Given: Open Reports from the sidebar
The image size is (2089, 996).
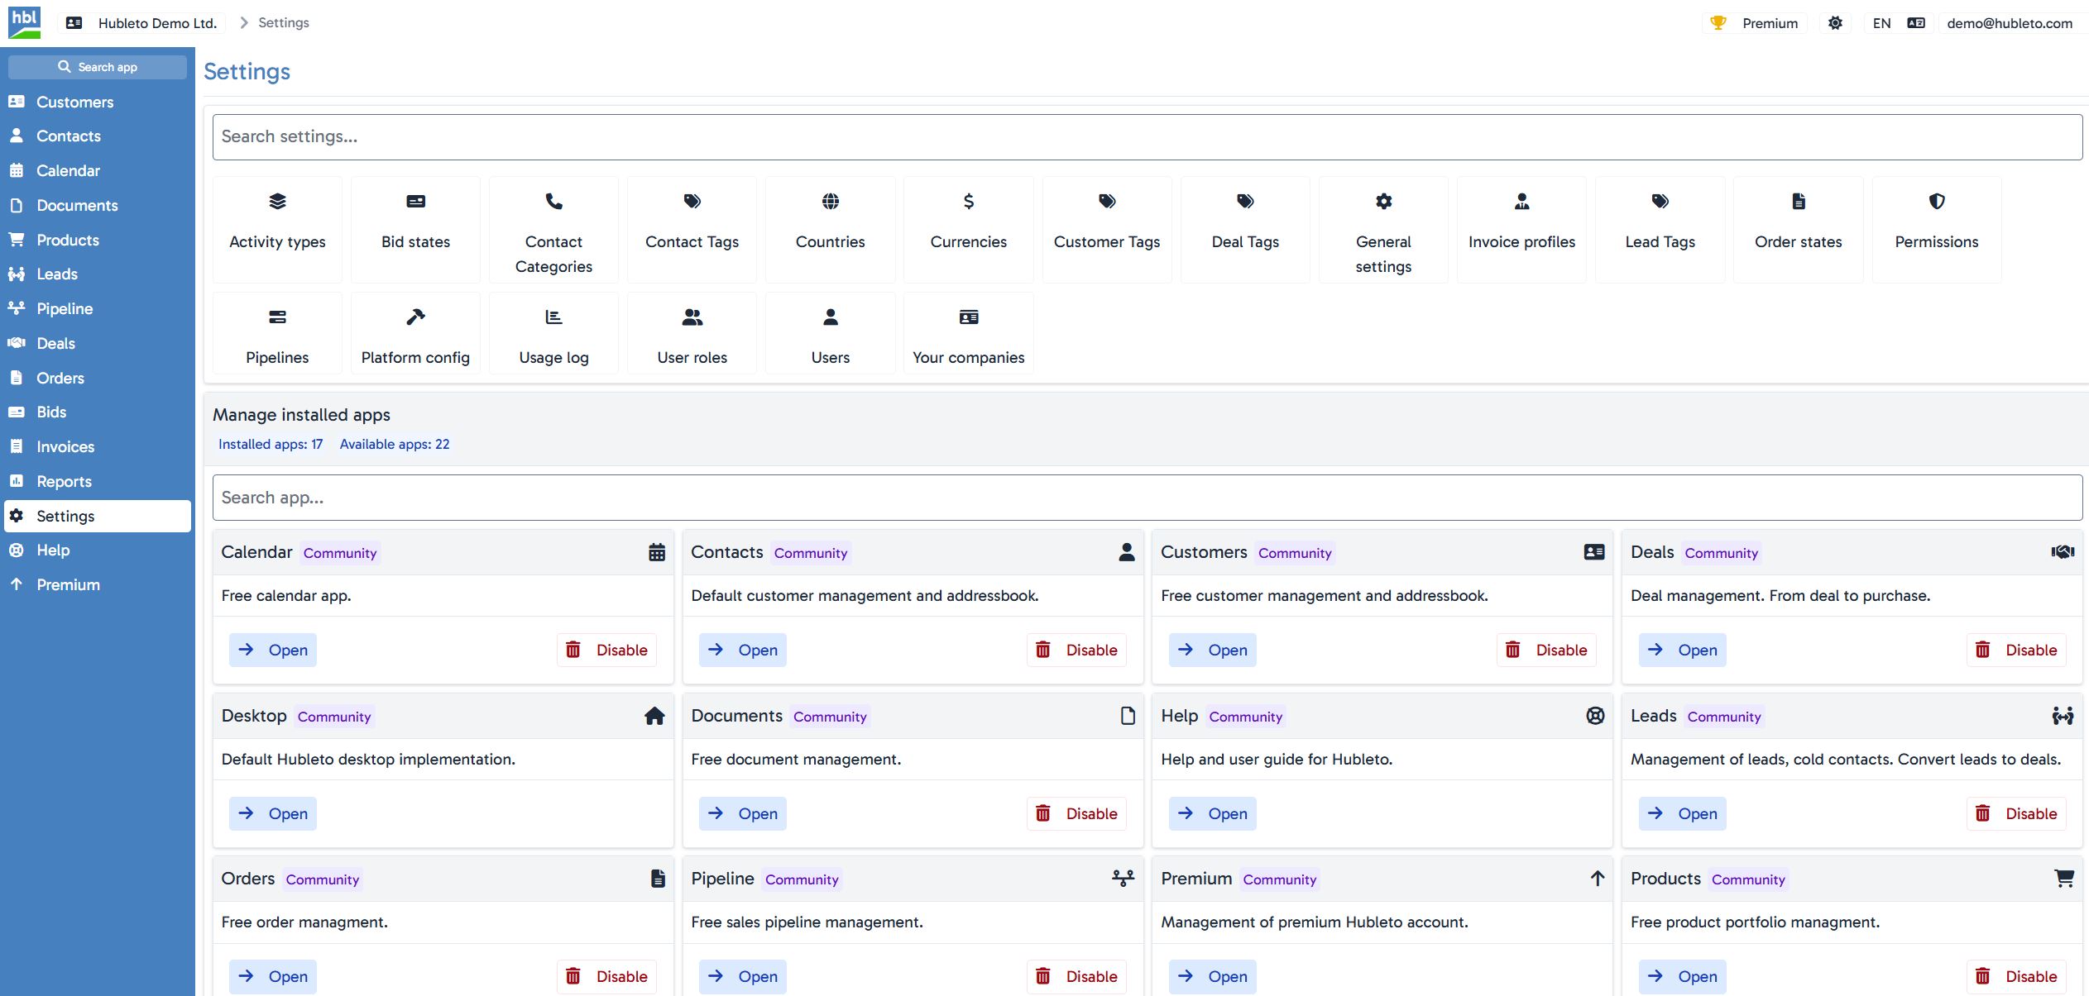Looking at the screenshot, I should (x=64, y=481).
